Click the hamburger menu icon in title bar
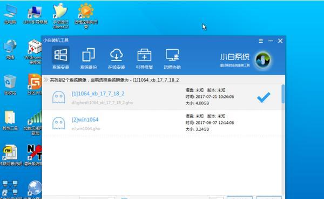 tap(261, 41)
